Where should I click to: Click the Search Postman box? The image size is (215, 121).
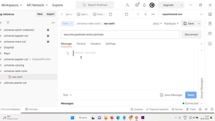(95, 5)
